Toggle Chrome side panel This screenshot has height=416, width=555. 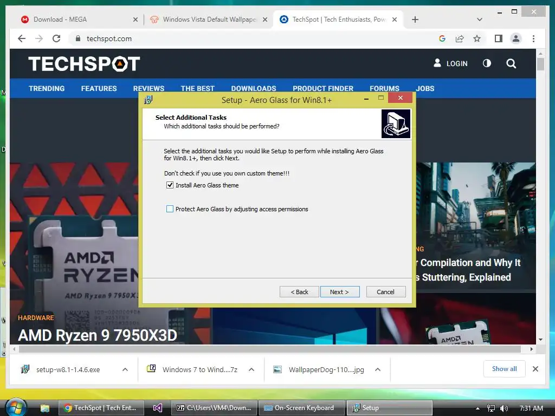click(x=499, y=38)
